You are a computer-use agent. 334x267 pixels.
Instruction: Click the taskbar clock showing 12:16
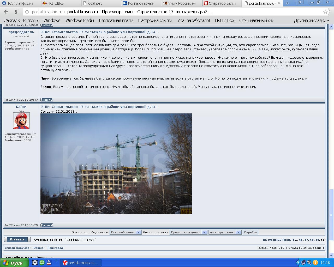(x=325, y=263)
